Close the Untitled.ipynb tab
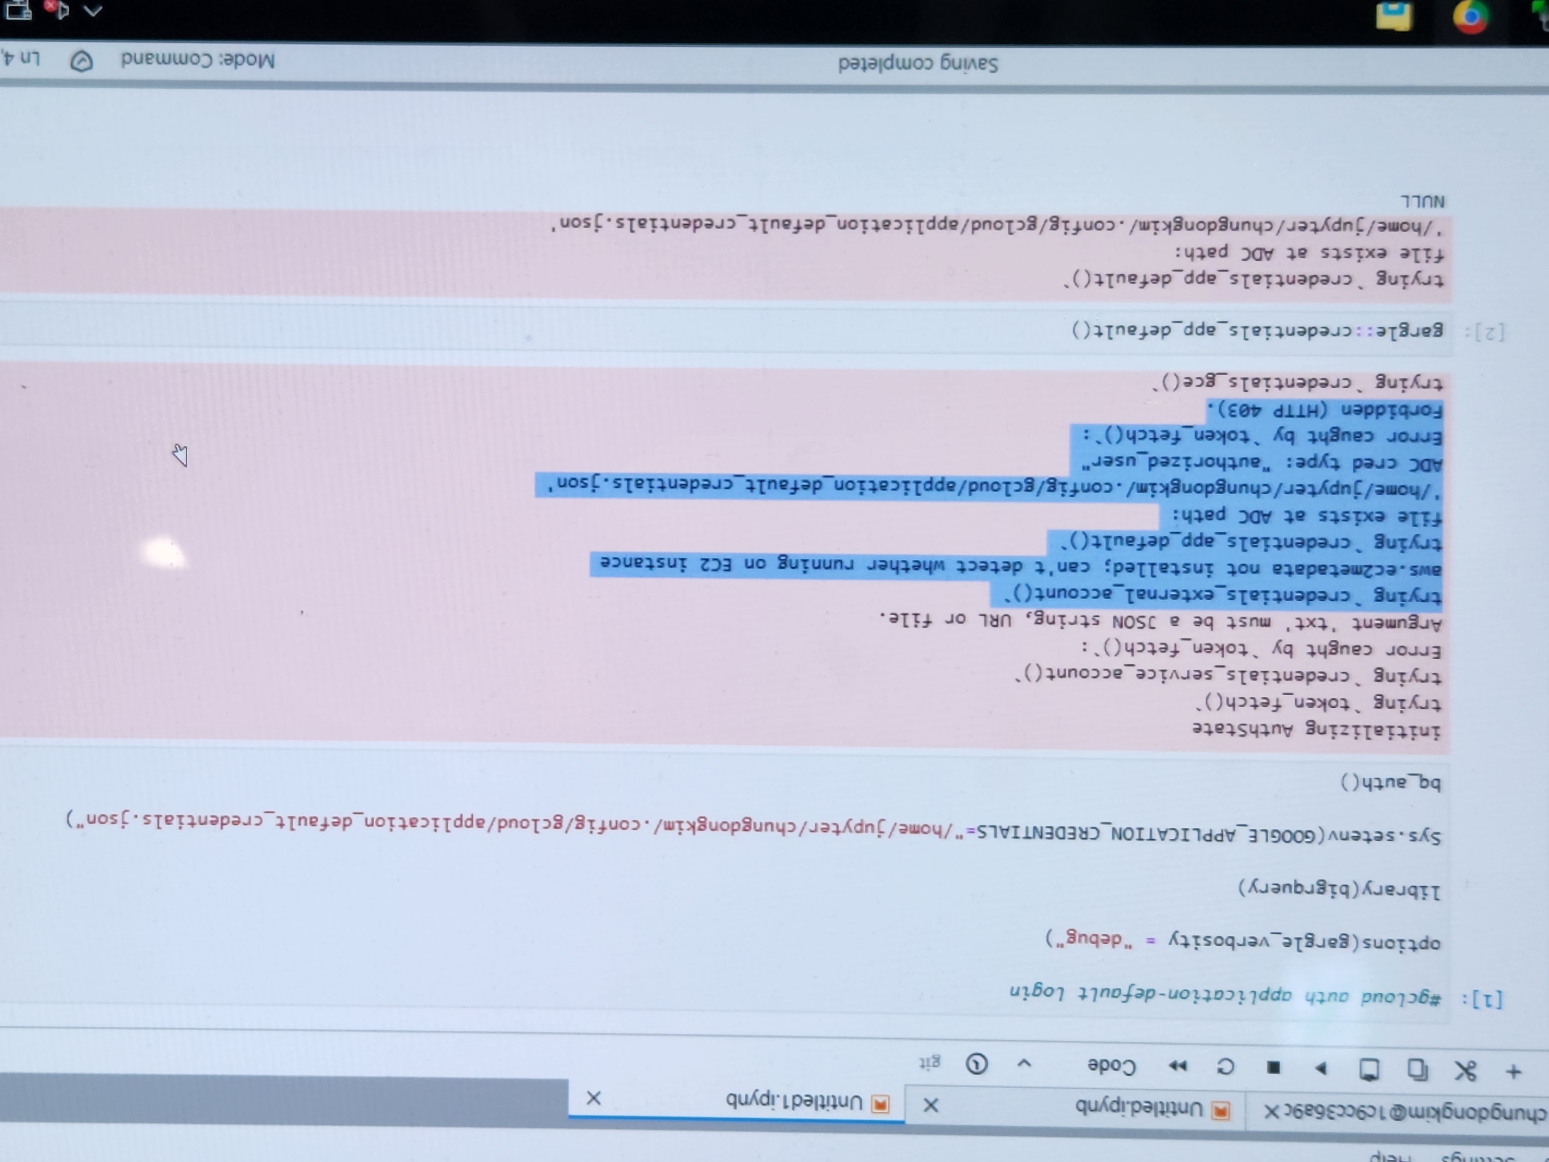1549x1162 pixels. point(931,1105)
